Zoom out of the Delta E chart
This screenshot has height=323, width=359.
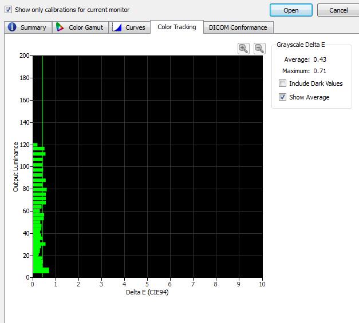tap(259, 49)
